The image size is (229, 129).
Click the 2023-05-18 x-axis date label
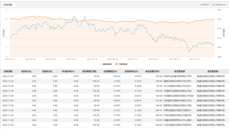click(x=92, y=59)
